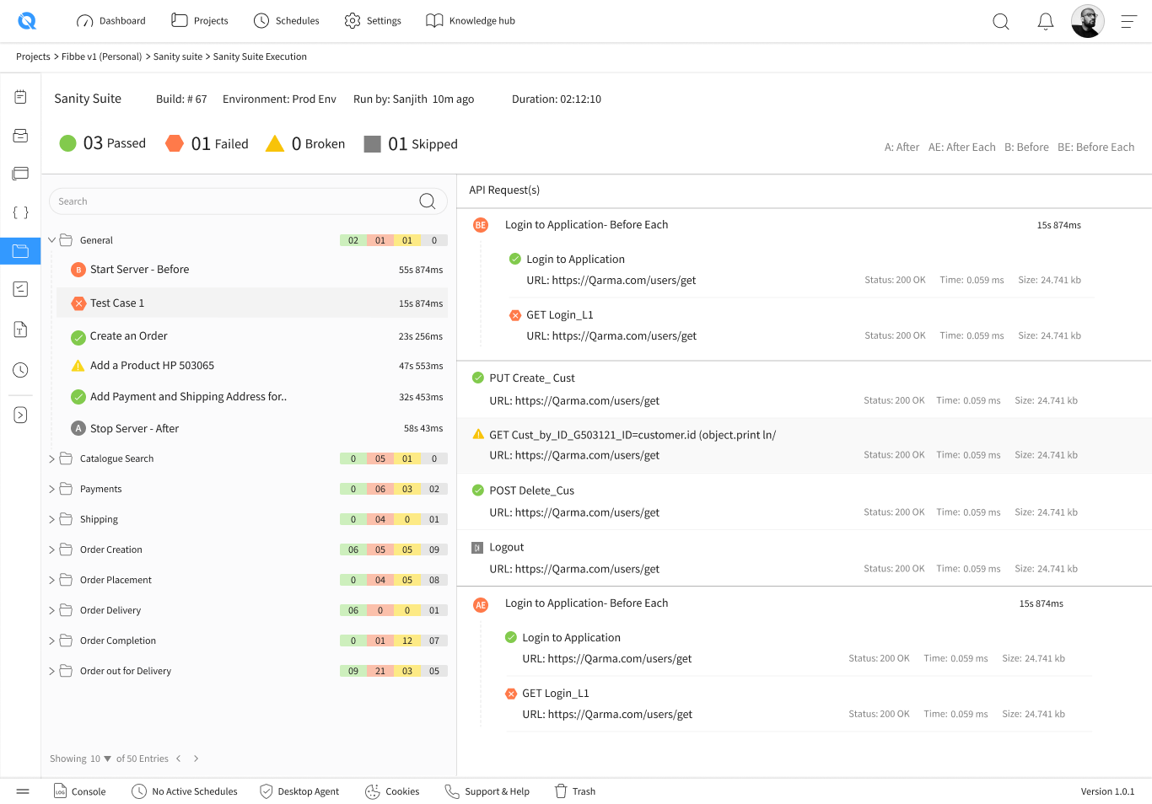The height and width of the screenshot is (804, 1152).
Task: Click the After badge on Stop Server
Action: pyautogui.click(x=78, y=428)
